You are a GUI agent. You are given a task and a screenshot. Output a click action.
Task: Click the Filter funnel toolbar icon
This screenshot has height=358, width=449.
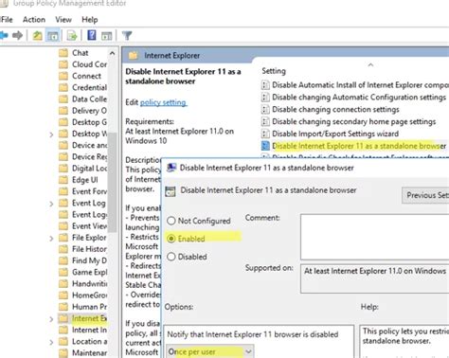point(127,36)
